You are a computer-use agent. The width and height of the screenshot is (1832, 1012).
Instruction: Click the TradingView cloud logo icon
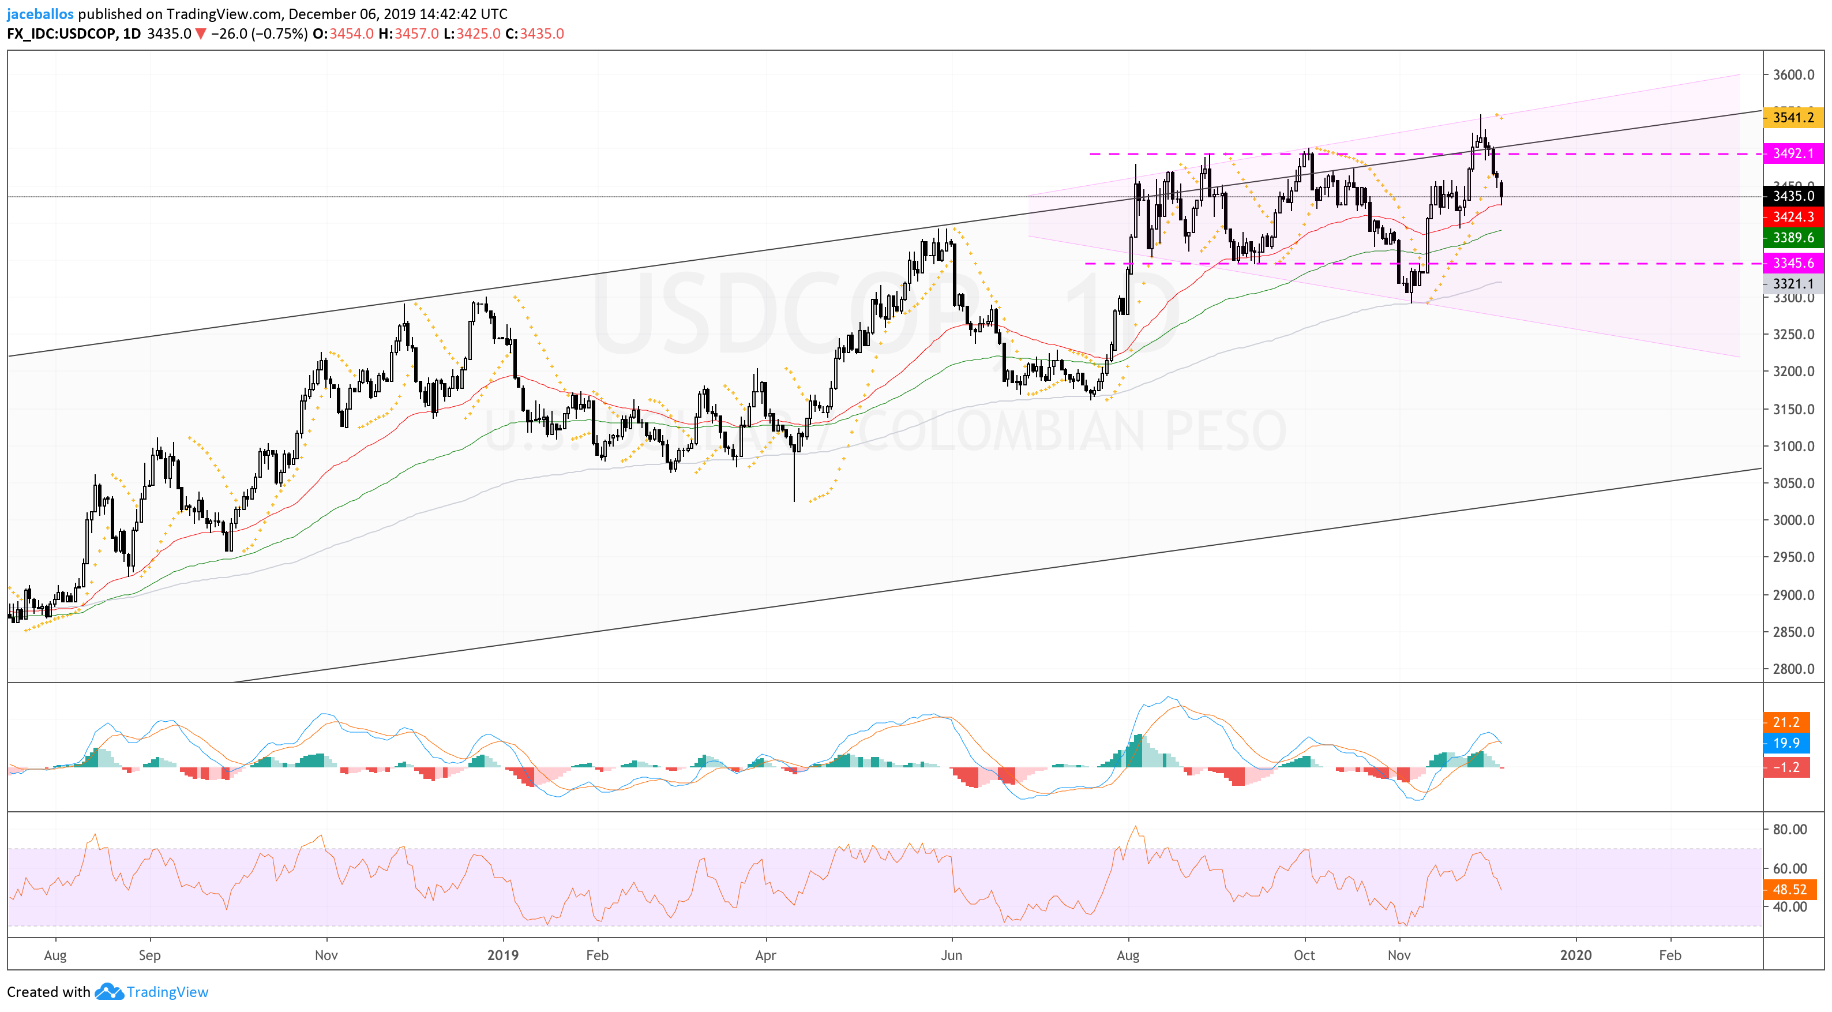click(x=109, y=991)
